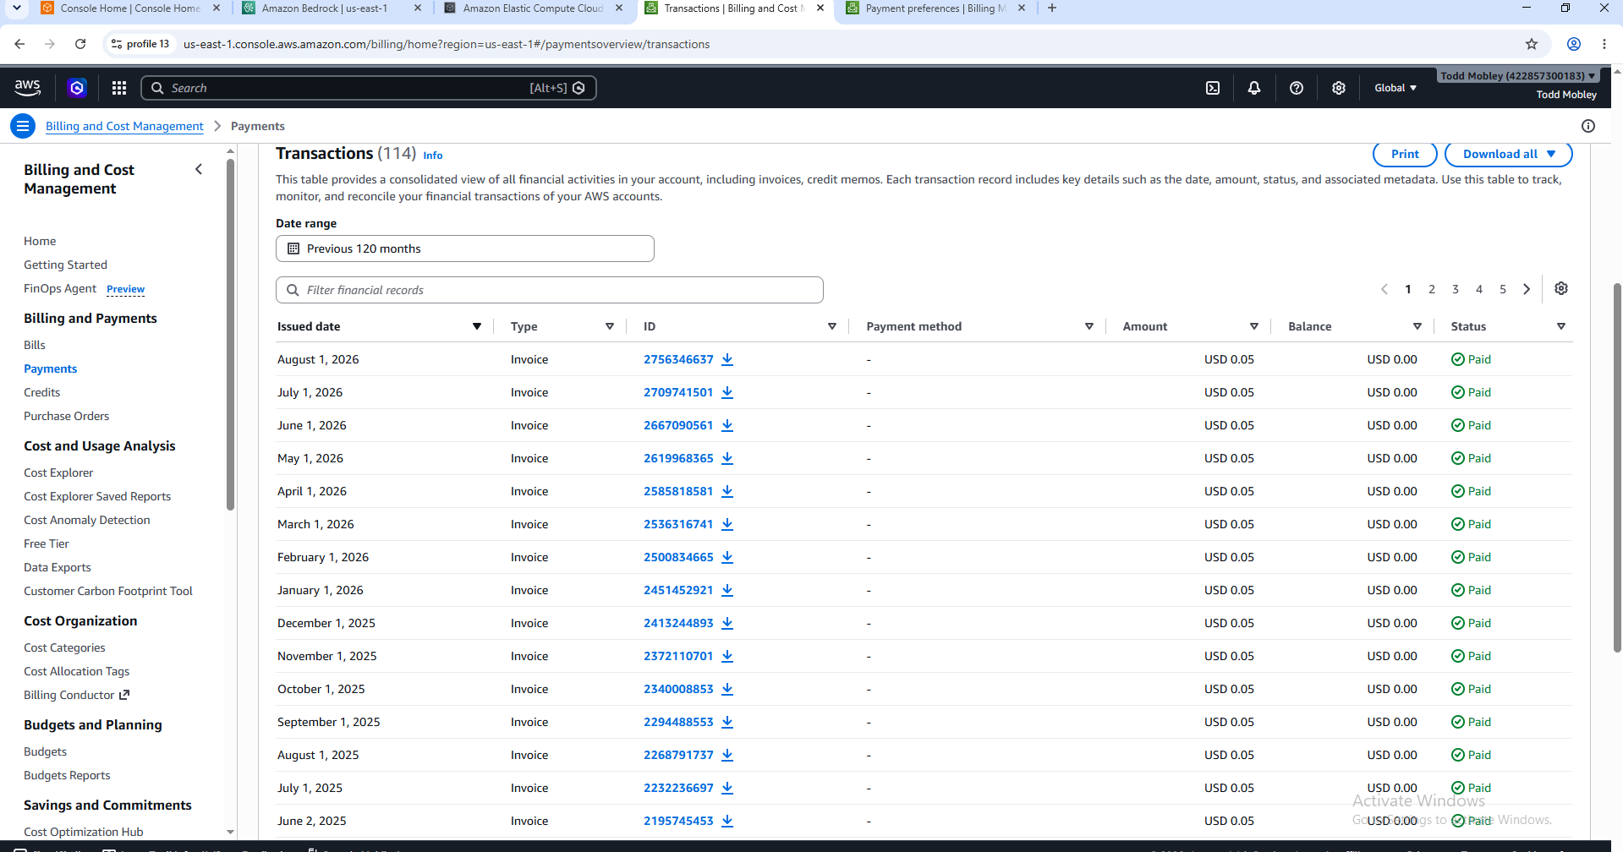Open Cost Explorer in the sidebar
The width and height of the screenshot is (1623, 852).
pos(58,472)
